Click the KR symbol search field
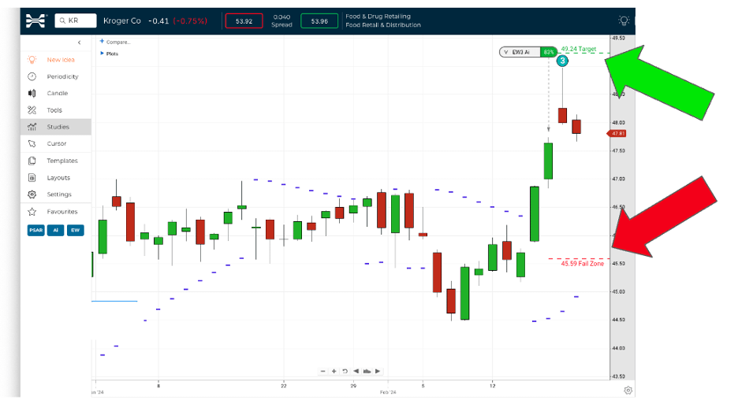 pos(76,20)
